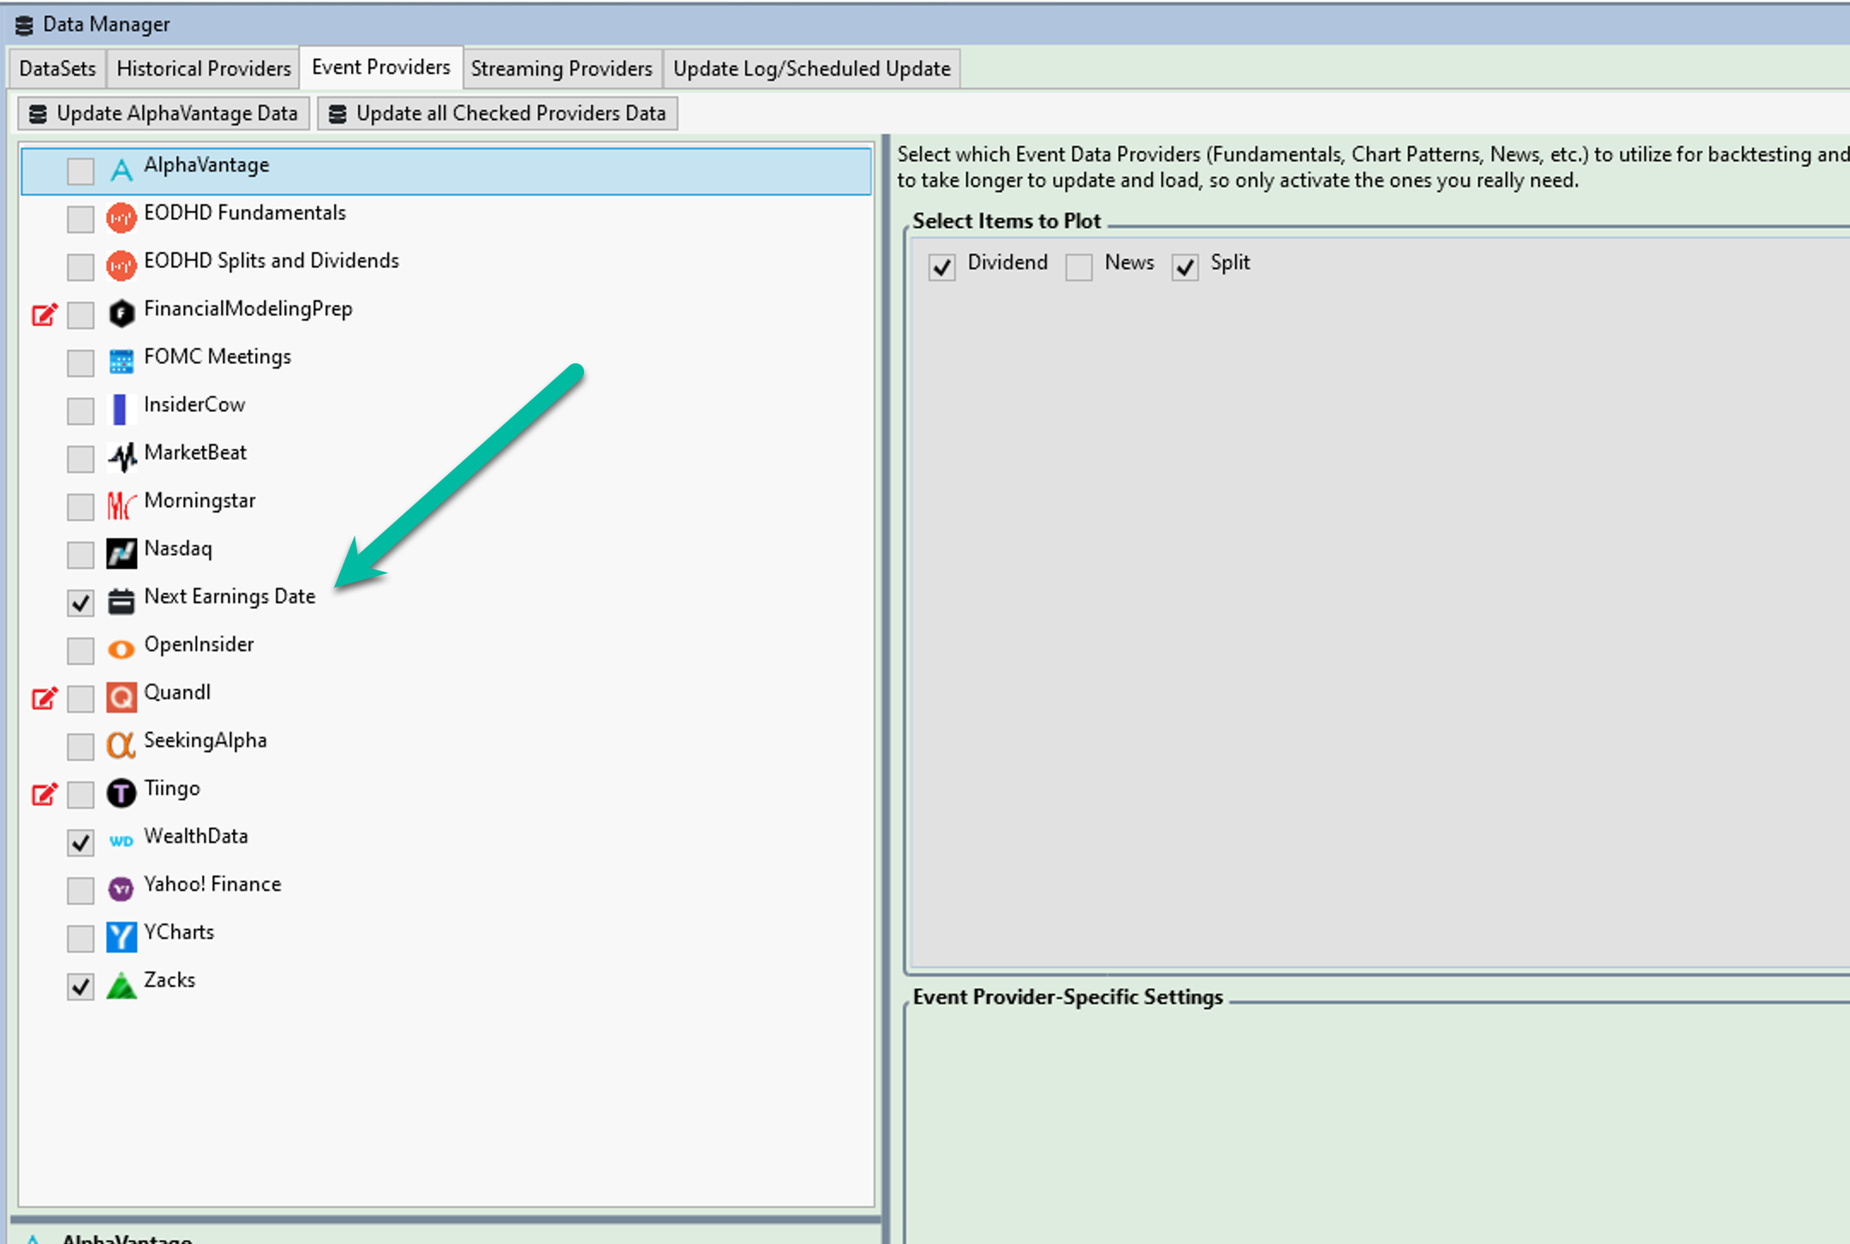Click the EODHD Fundamentals logo icon
The height and width of the screenshot is (1244, 1850).
coord(122,218)
